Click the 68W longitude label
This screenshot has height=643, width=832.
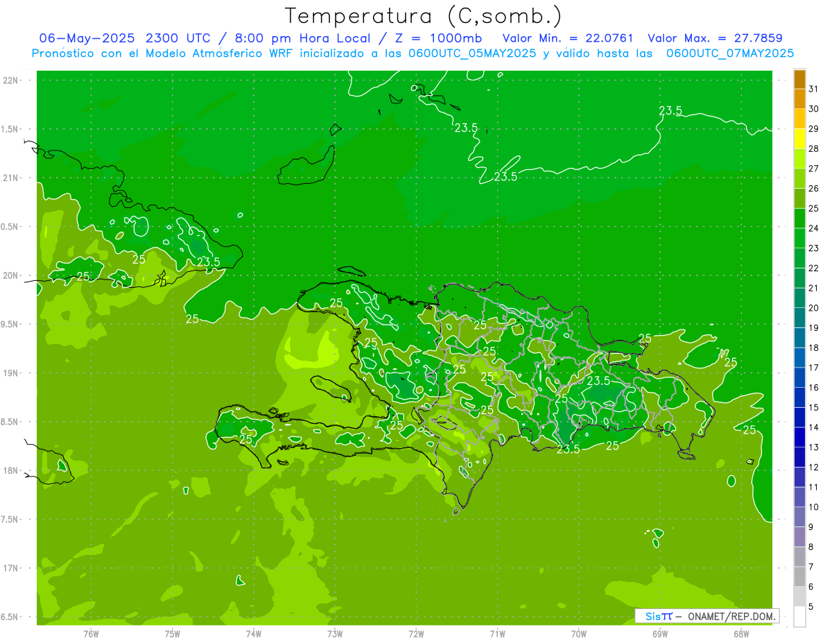click(x=741, y=634)
